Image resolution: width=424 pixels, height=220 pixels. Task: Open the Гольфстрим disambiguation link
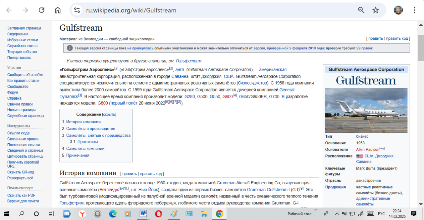click(189, 61)
